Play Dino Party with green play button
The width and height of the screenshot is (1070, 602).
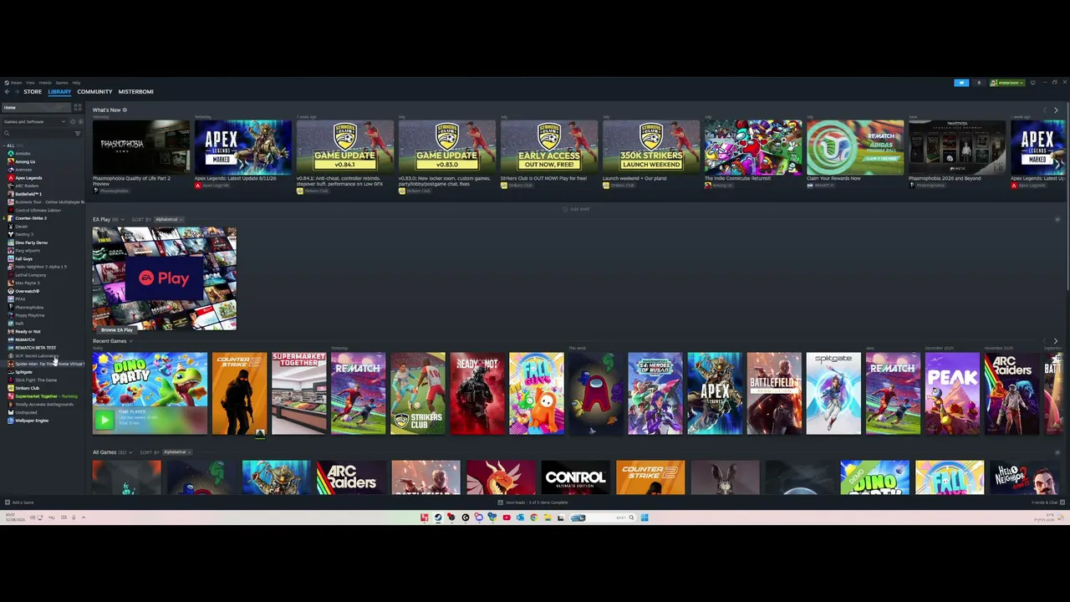click(x=104, y=419)
